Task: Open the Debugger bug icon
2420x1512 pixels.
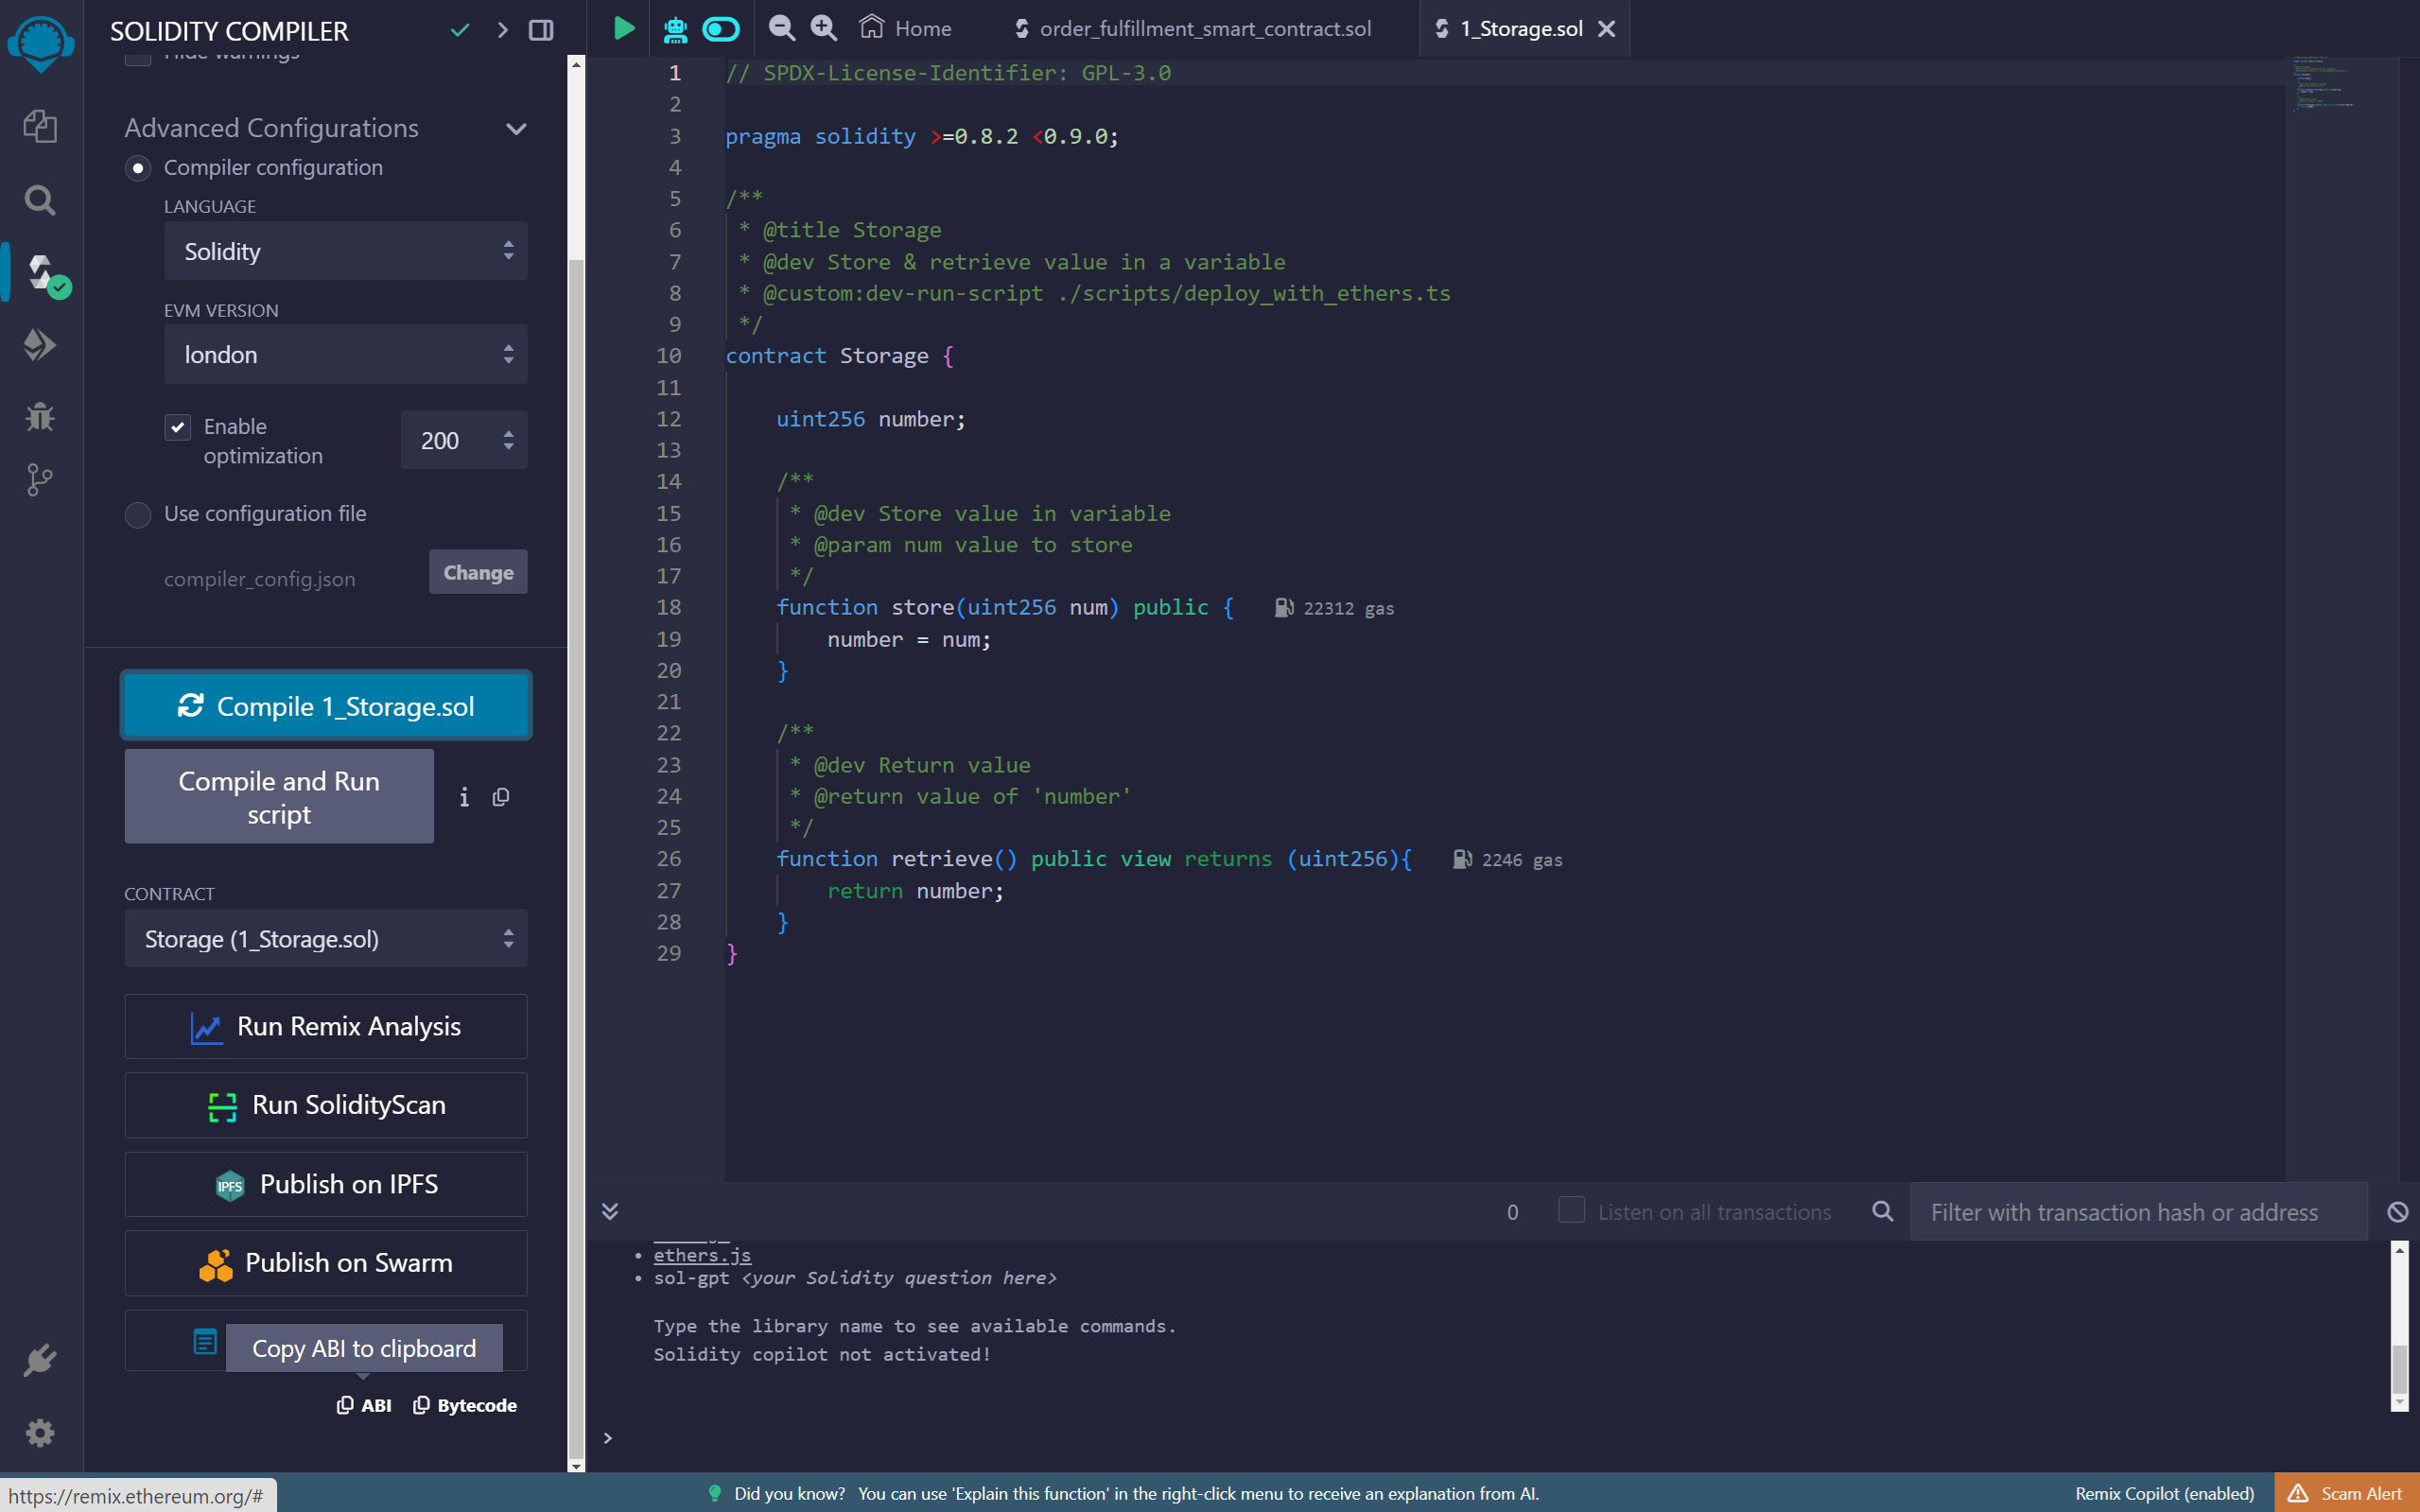Action: click(x=40, y=416)
